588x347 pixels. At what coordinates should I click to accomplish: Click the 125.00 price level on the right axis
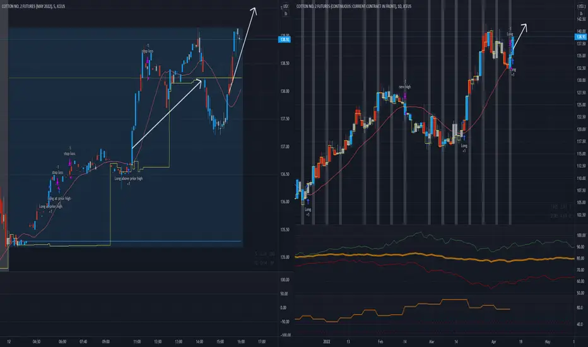[x=581, y=105]
